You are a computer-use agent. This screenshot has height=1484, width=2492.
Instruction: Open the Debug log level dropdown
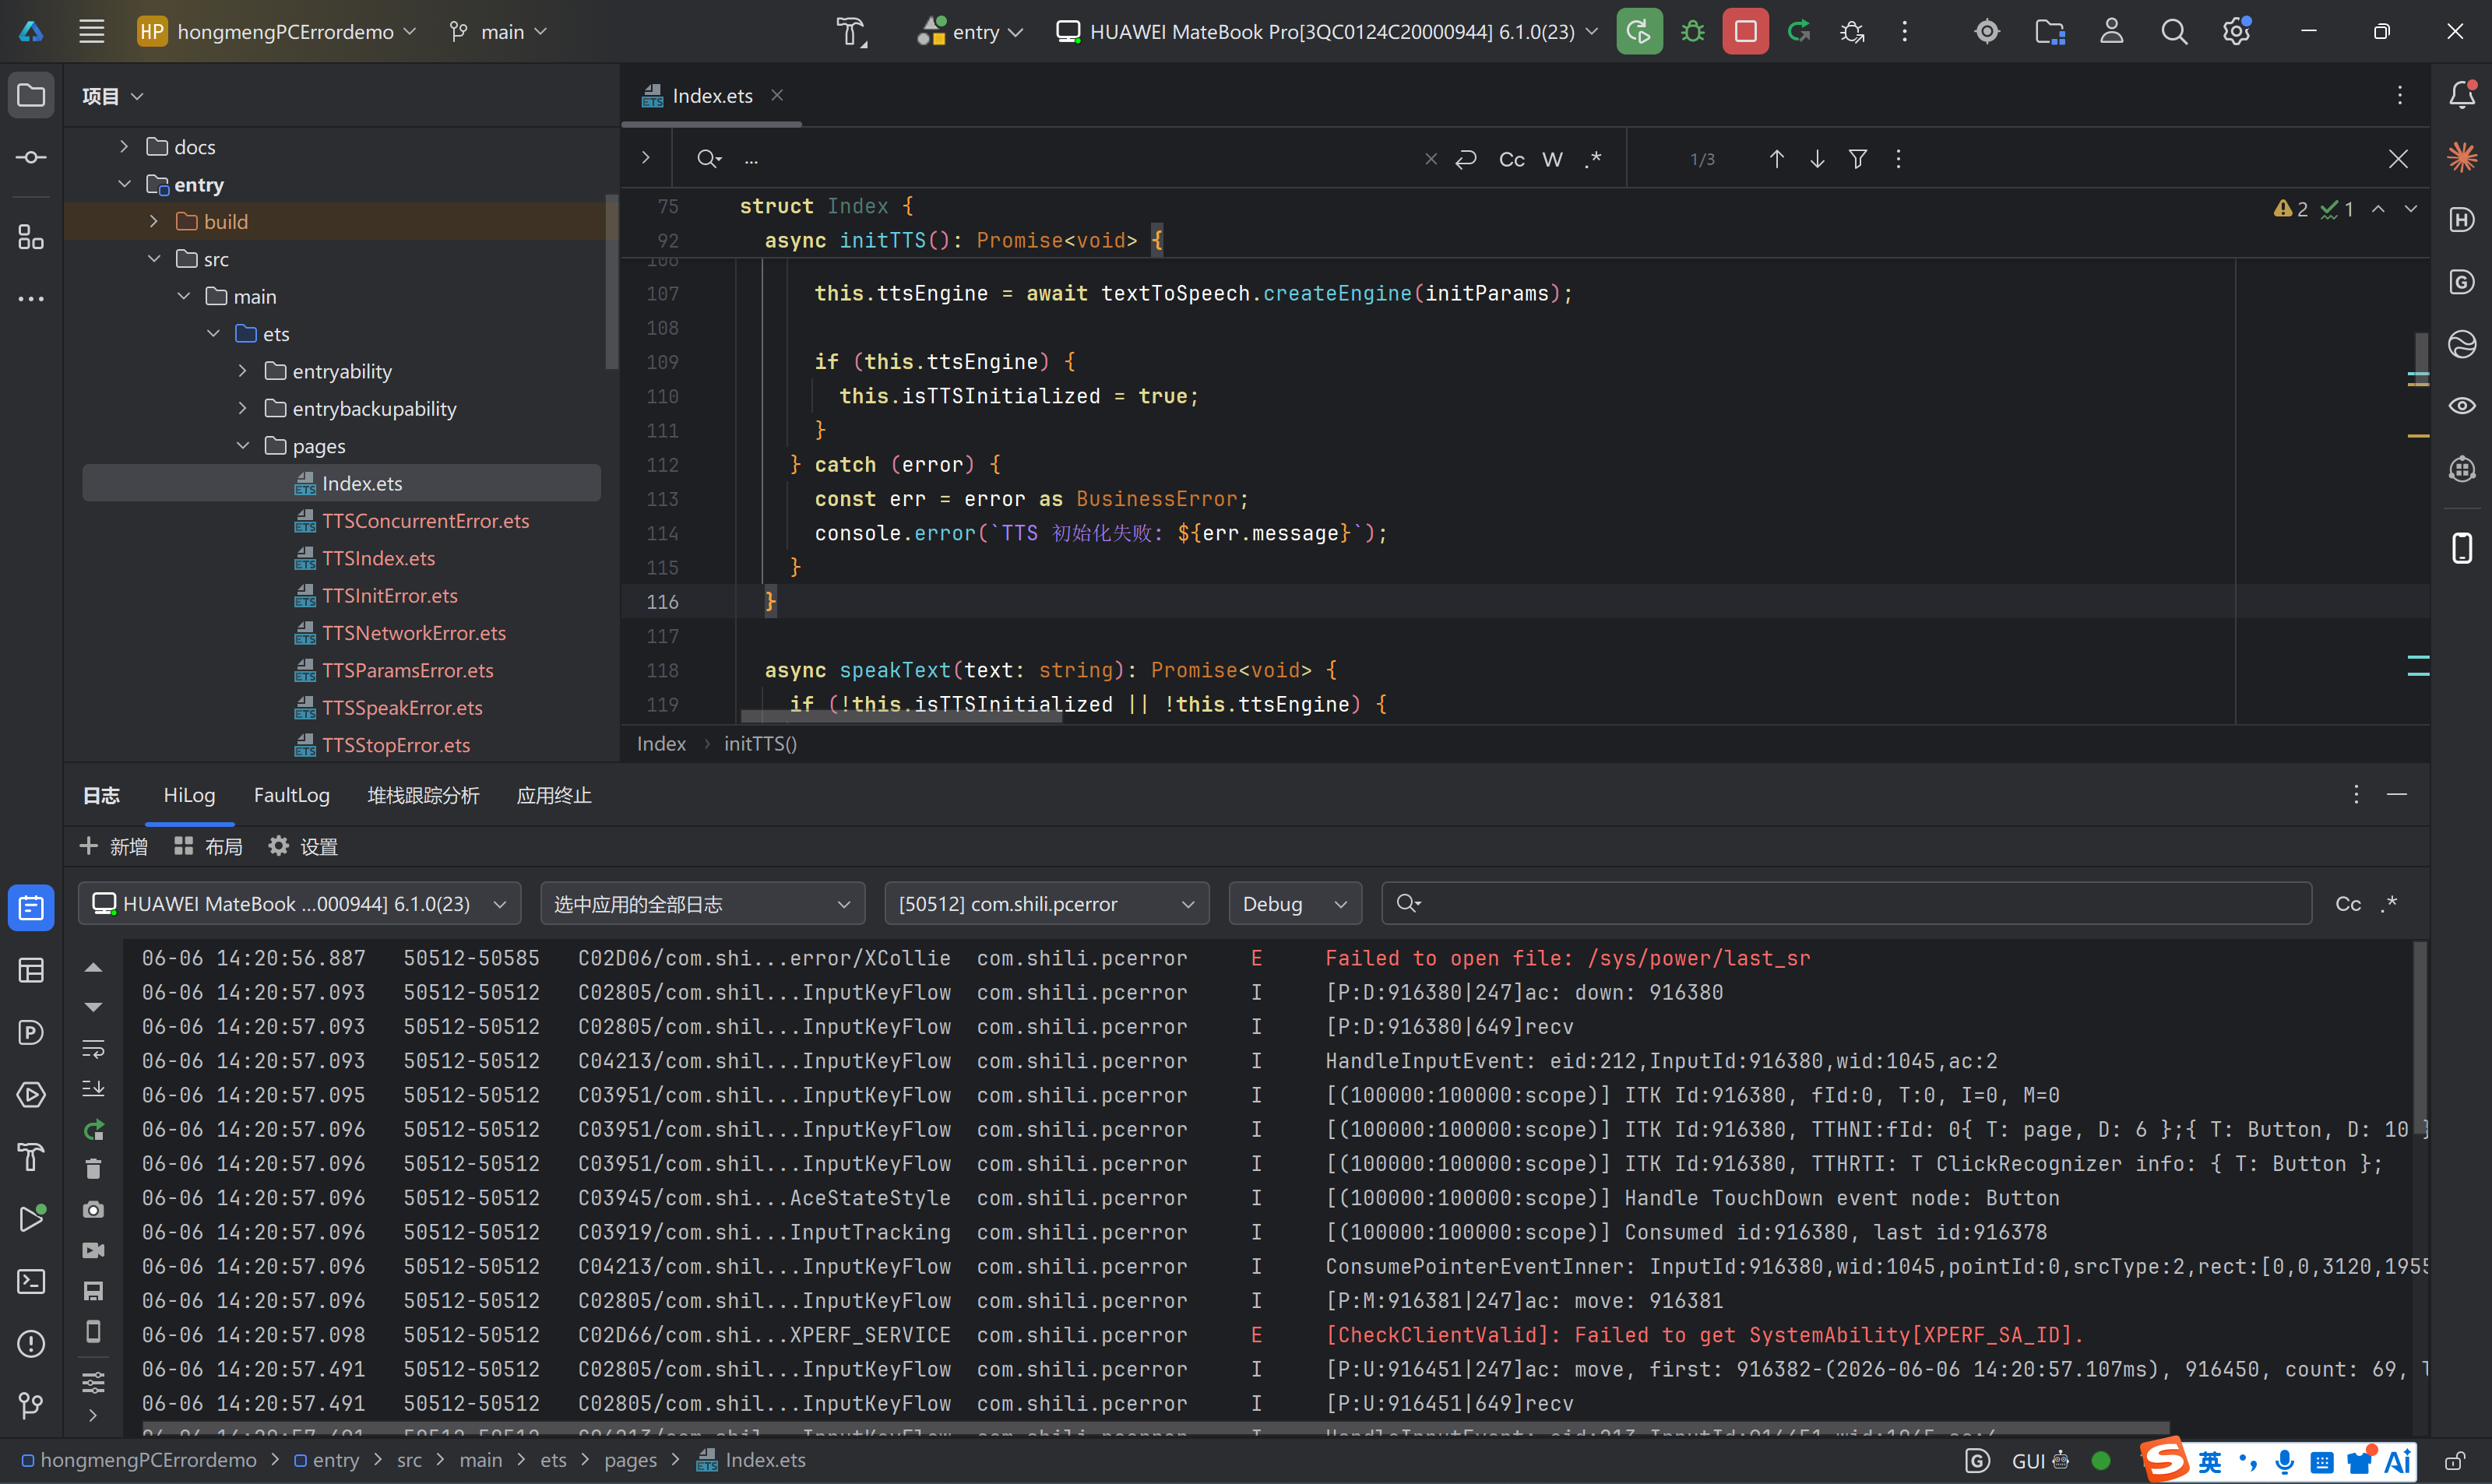click(x=1295, y=904)
